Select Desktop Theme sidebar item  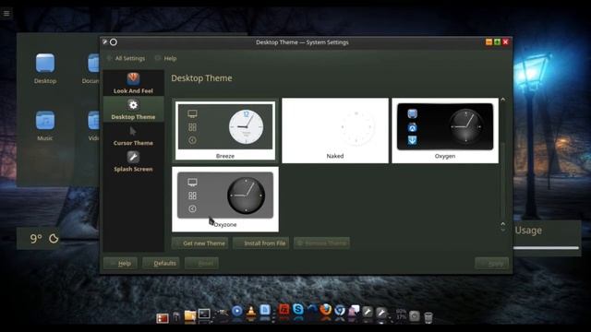point(133,109)
